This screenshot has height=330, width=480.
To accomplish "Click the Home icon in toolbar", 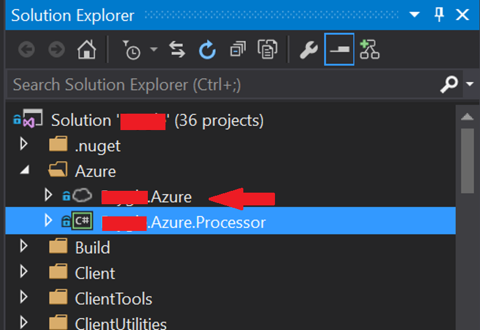I will 87,50.
